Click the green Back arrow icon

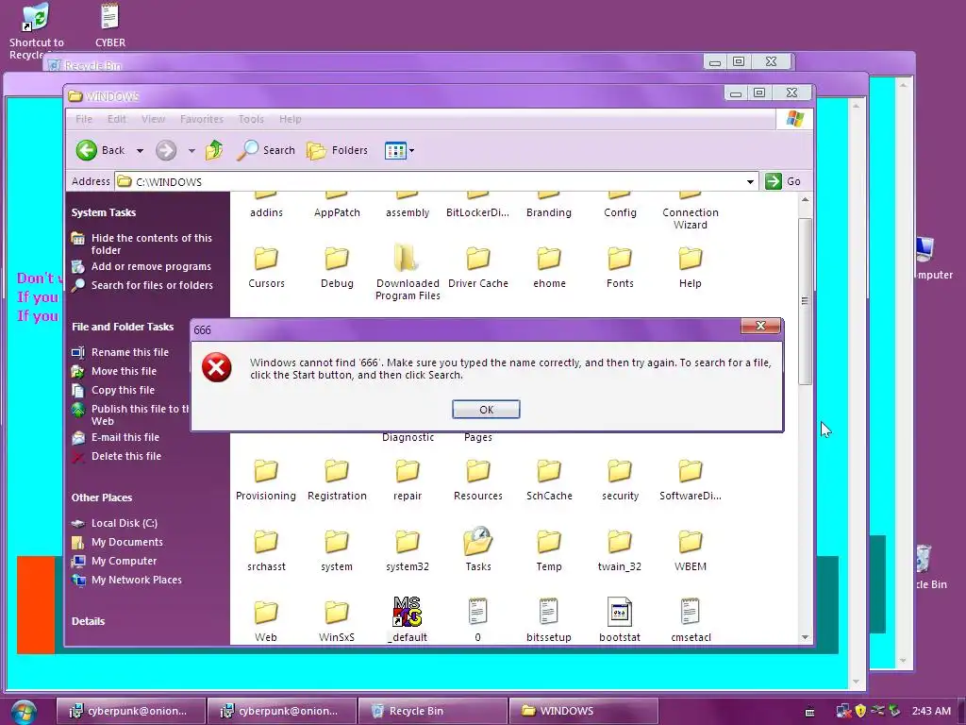coord(86,150)
